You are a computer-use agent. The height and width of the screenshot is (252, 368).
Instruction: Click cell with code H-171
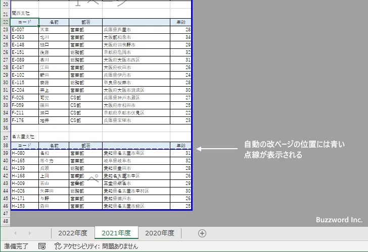[x=25, y=199]
